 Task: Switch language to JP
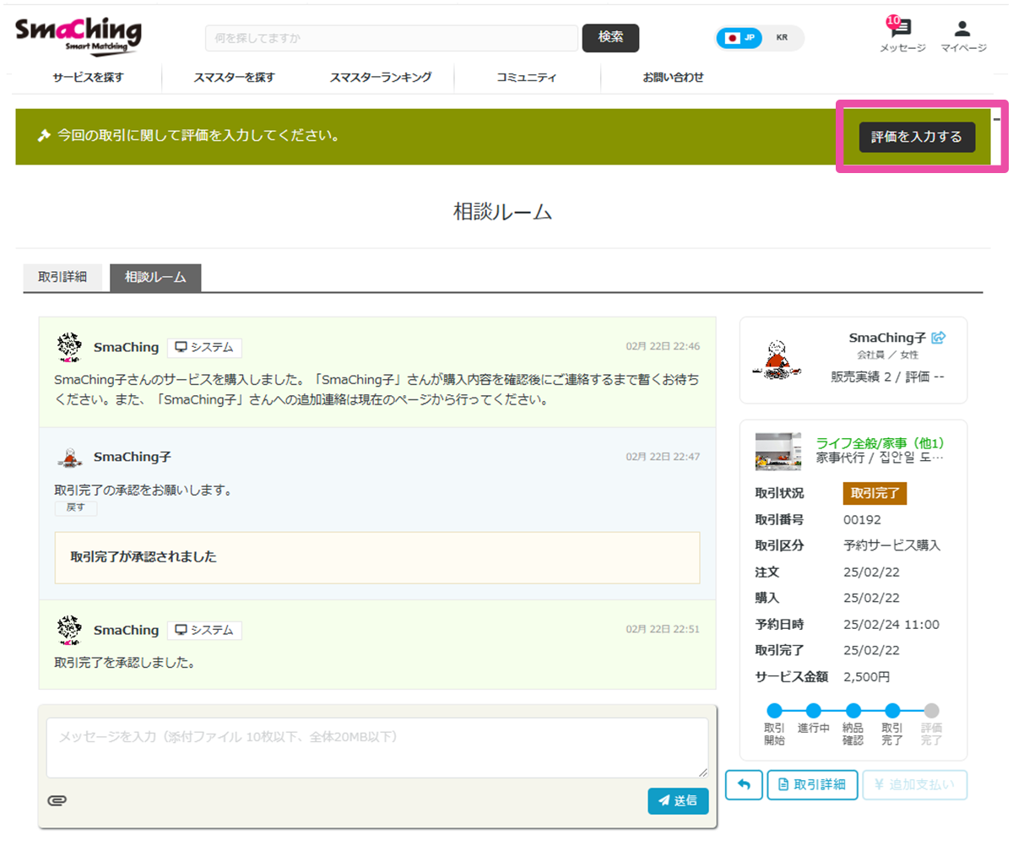tap(740, 38)
